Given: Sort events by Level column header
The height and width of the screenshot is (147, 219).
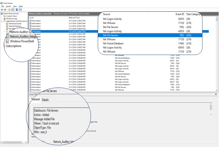Looking at the screenshot, I should (x=31, y=18).
